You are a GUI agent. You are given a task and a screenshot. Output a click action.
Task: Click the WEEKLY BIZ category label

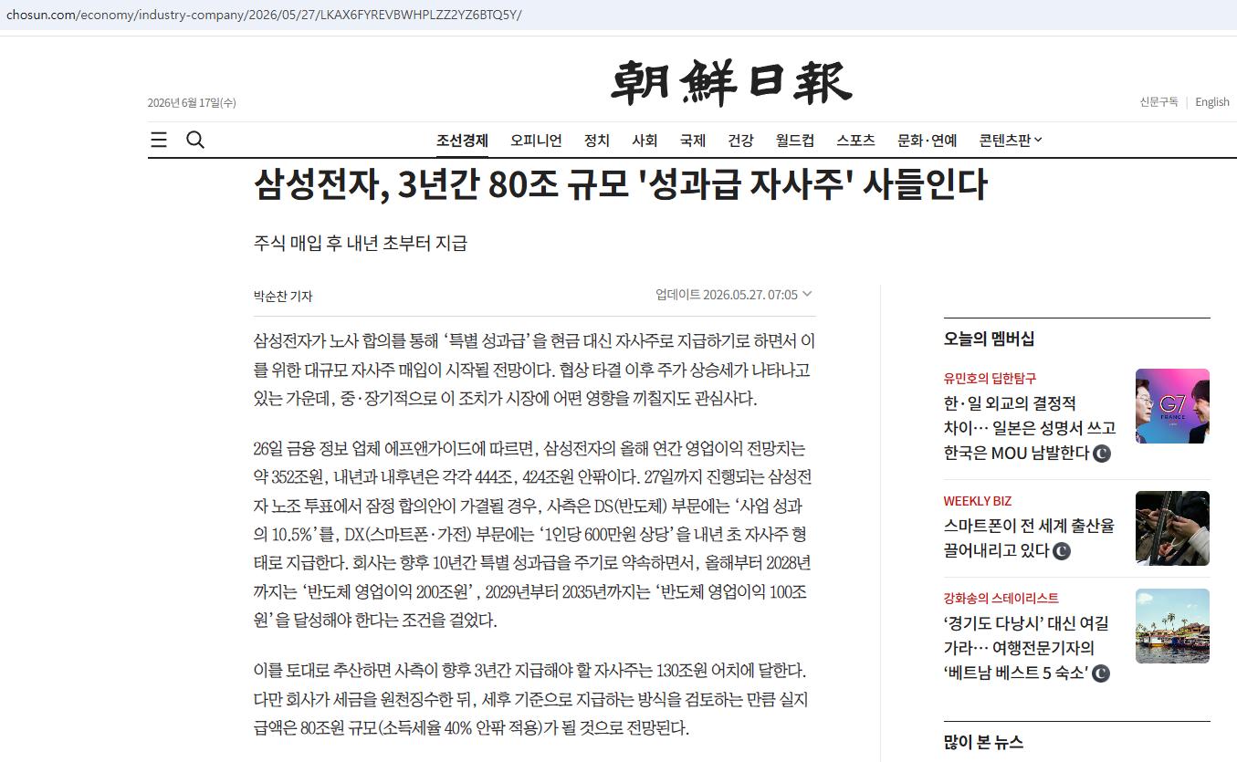point(978,501)
